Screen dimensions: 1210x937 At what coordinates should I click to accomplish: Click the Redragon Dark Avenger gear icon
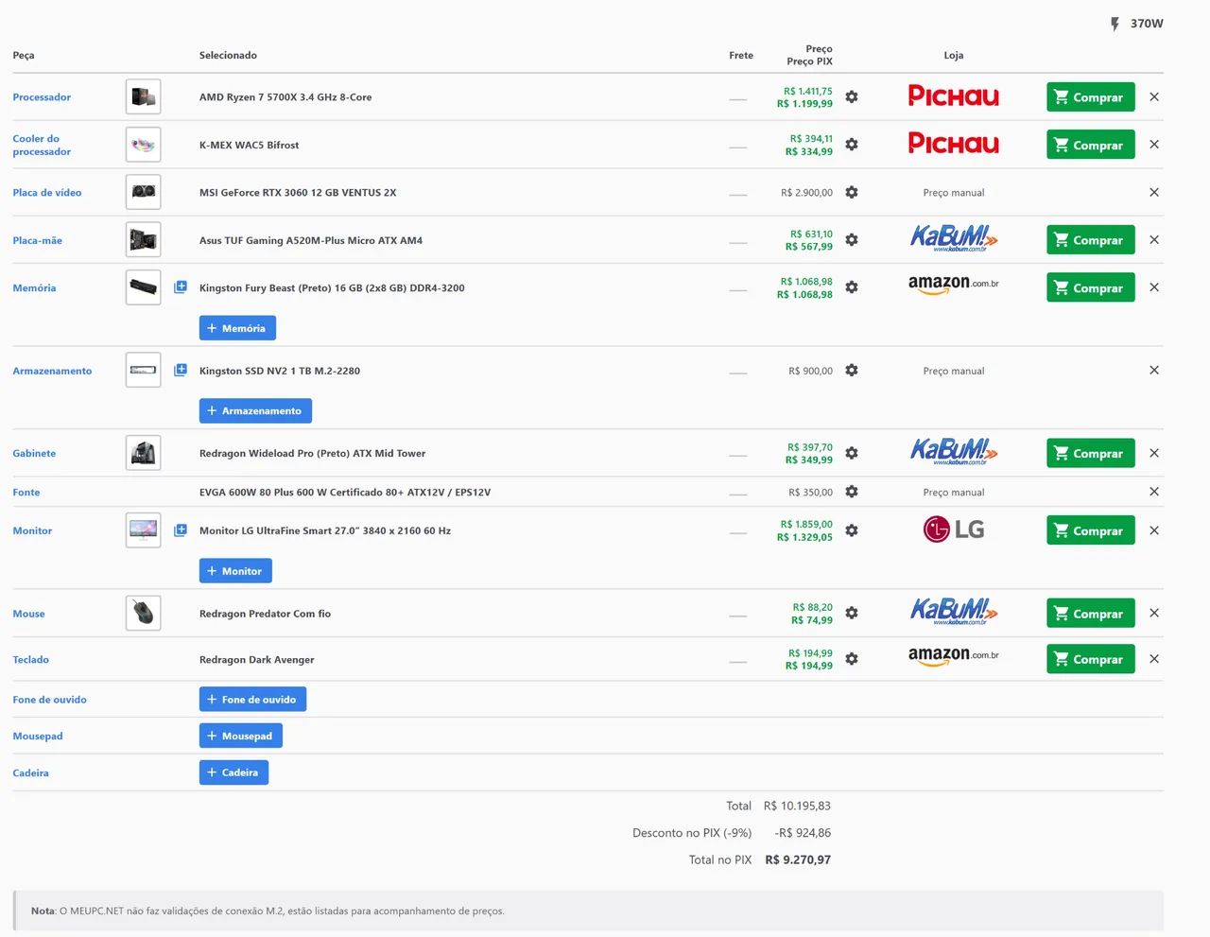[x=852, y=659]
